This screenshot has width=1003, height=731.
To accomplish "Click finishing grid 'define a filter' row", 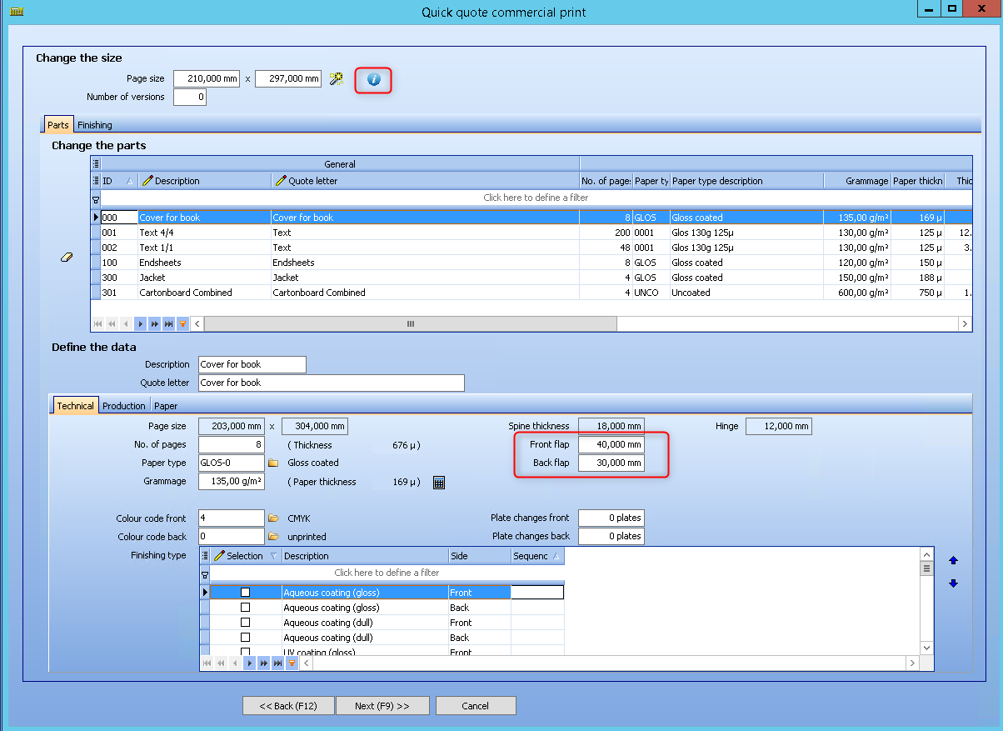I will click(x=387, y=573).
